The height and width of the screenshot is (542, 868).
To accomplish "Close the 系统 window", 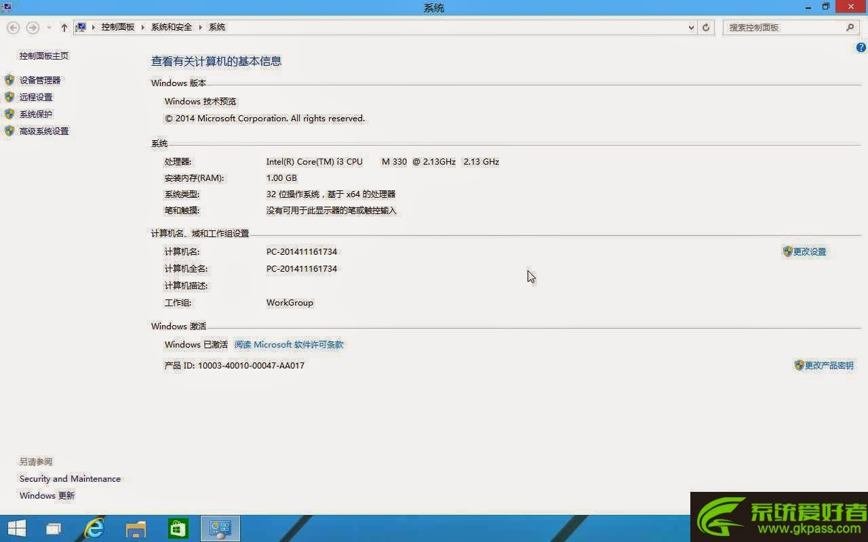I will pyautogui.click(x=851, y=7).
